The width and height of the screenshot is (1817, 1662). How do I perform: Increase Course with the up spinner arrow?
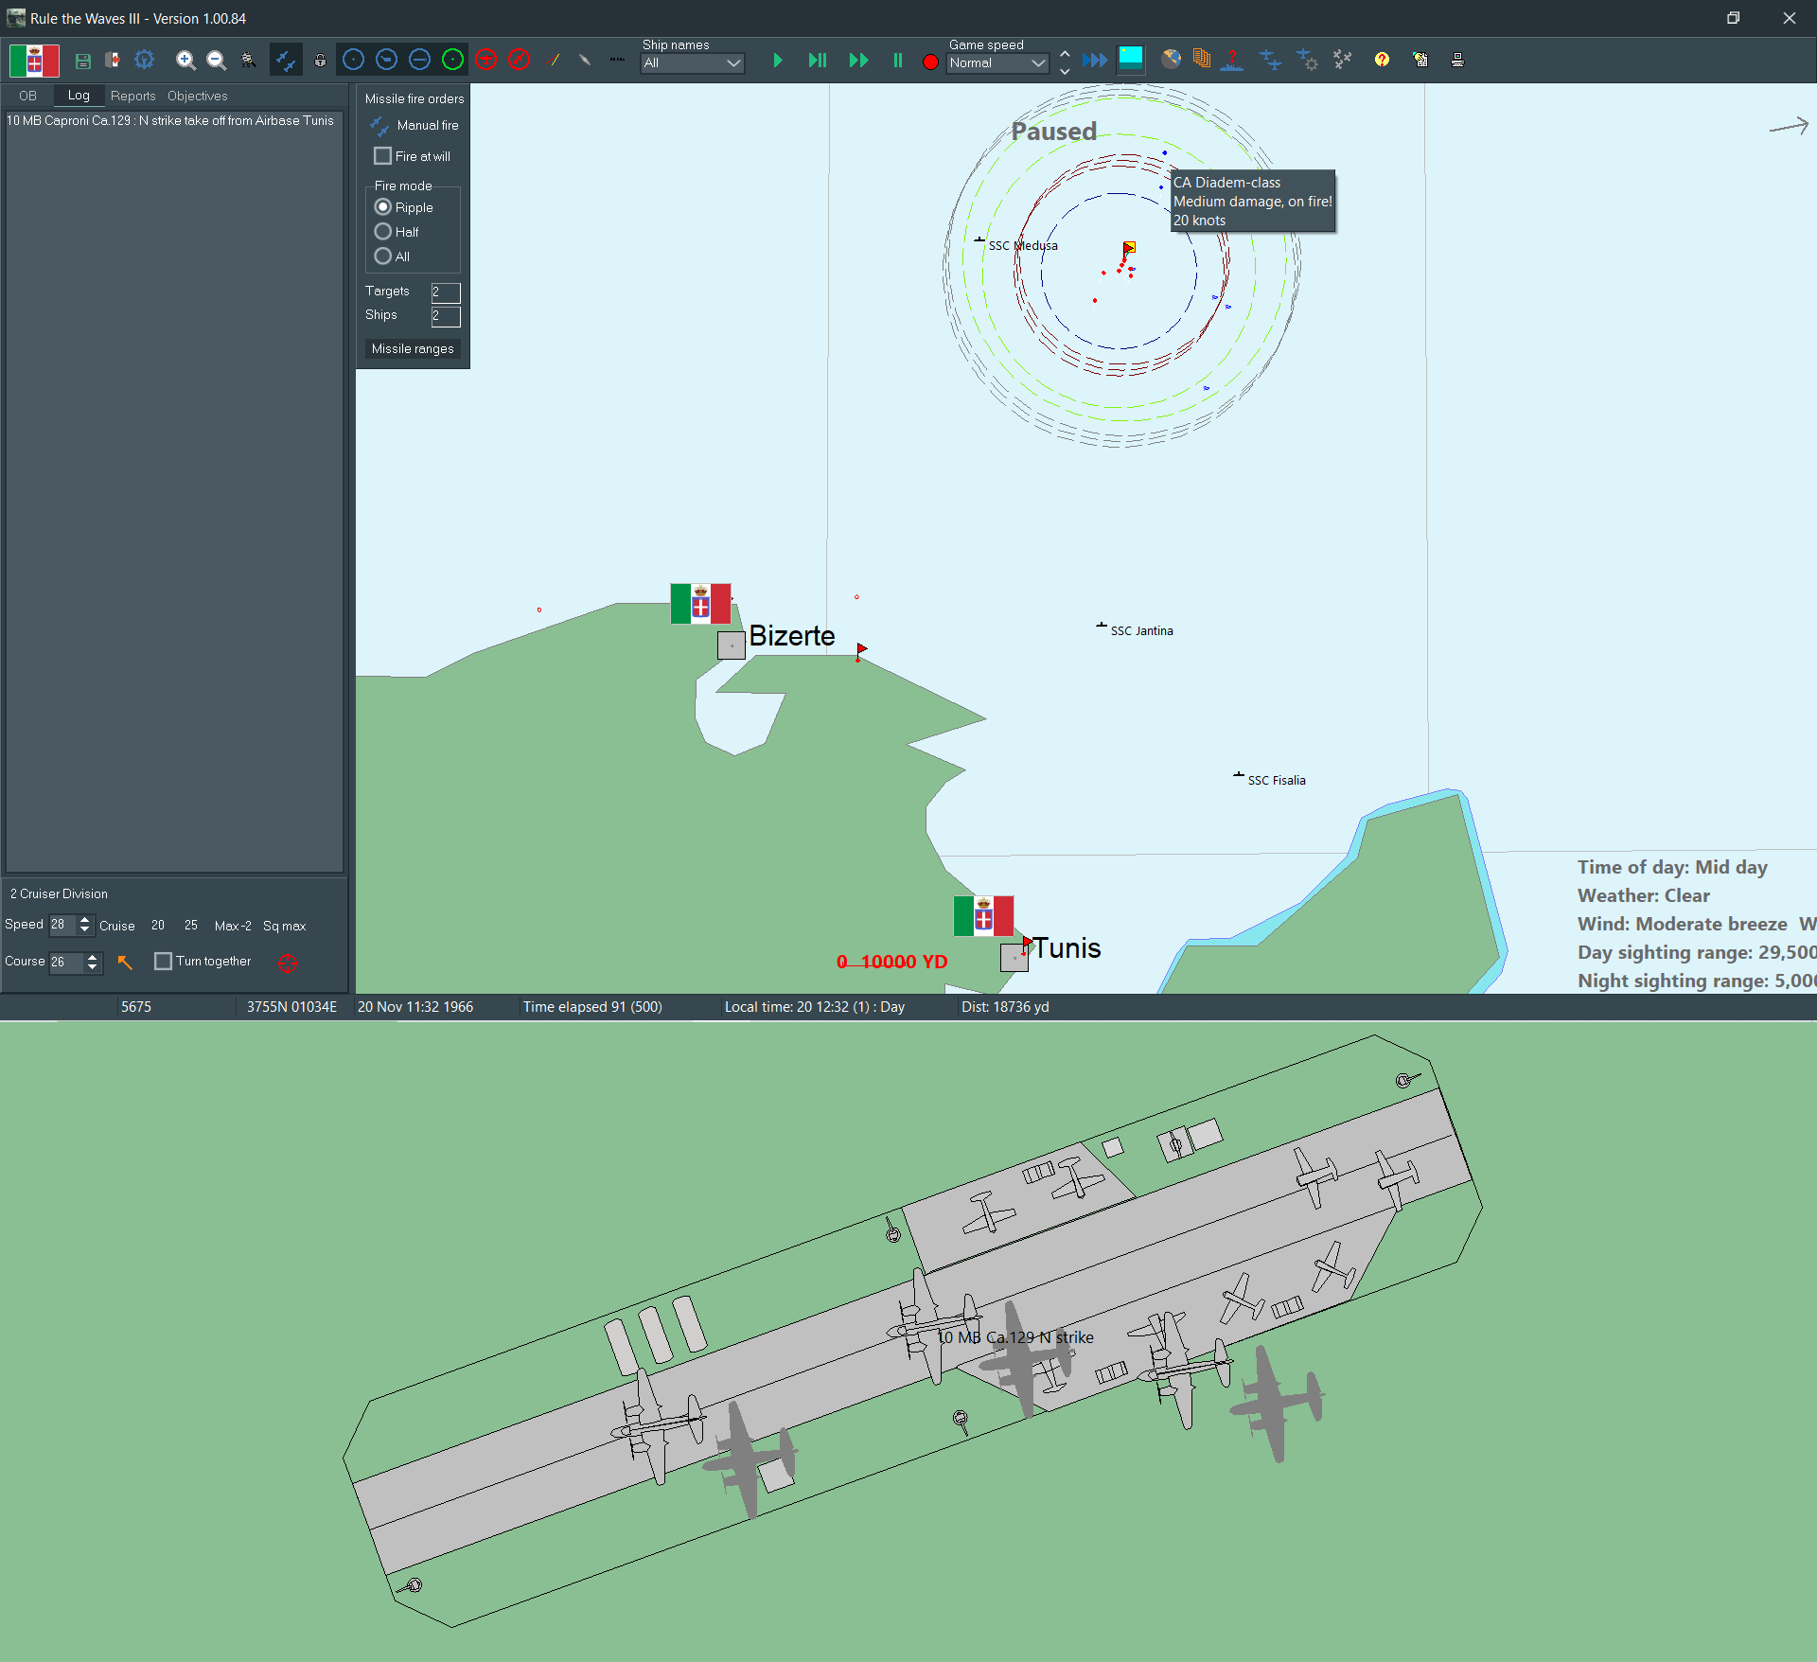[92, 957]
